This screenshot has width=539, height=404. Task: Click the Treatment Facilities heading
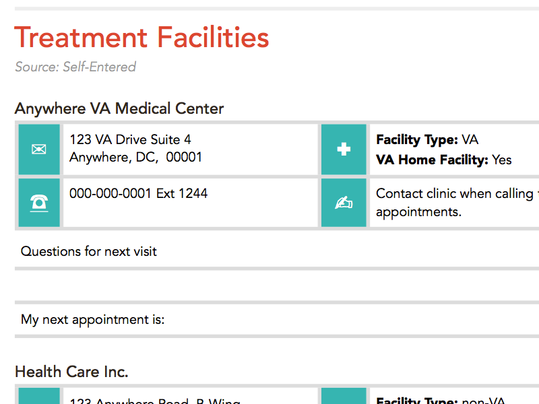[x=142, y=38]
